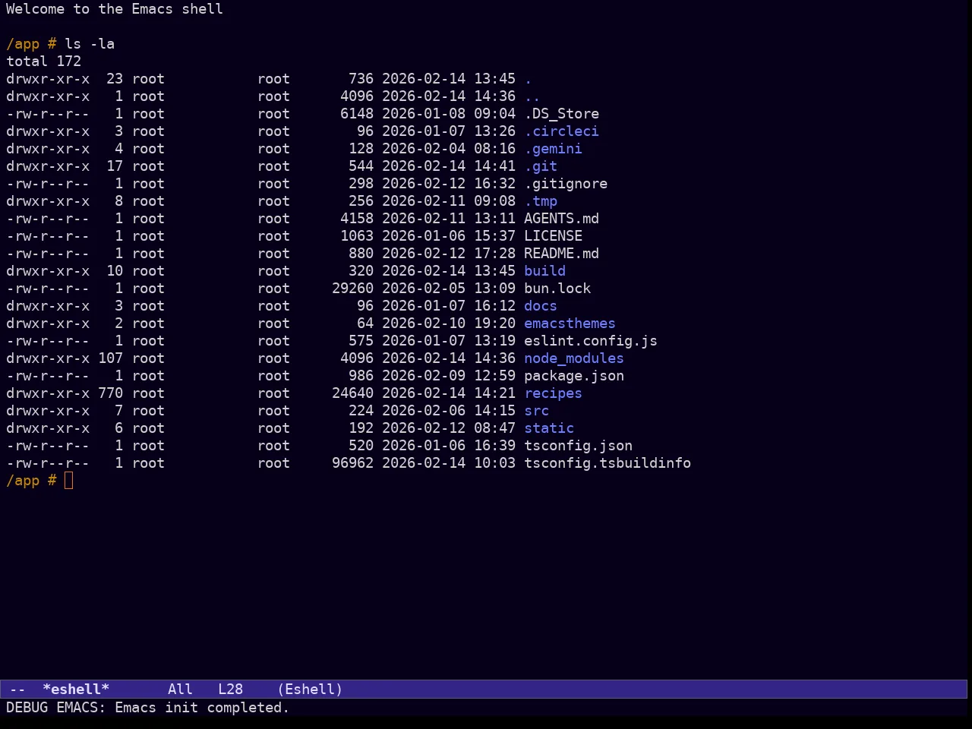Open the static directory entry
The height and width of the screenshot is (729, 972).
tap(549, 428)
